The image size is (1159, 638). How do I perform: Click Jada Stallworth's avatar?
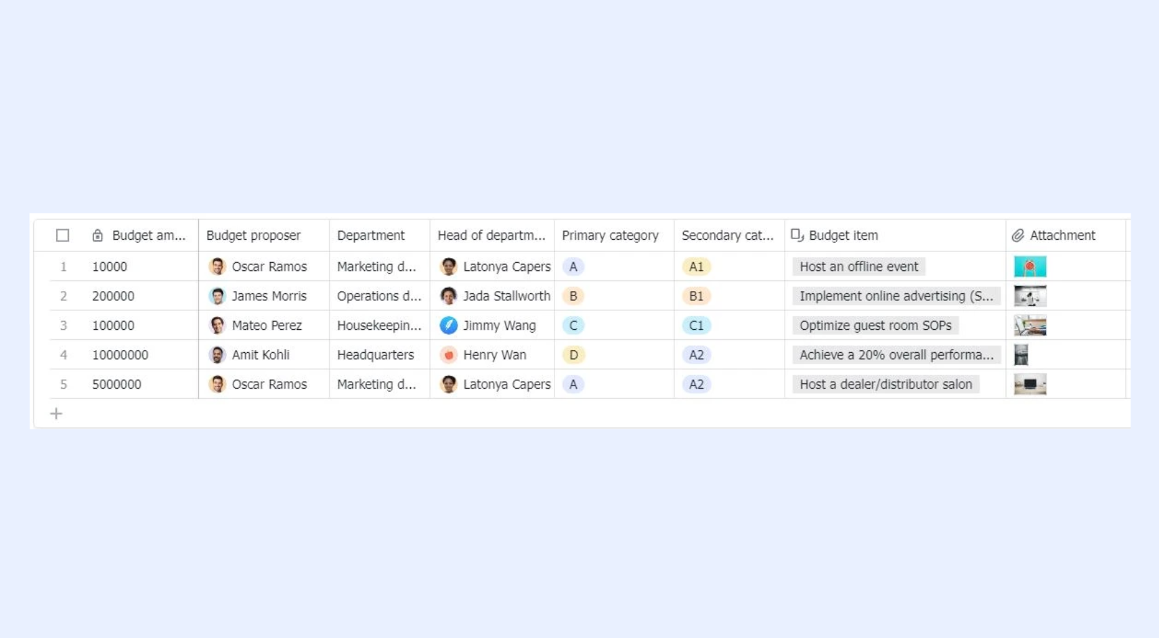tap(448, 296)
